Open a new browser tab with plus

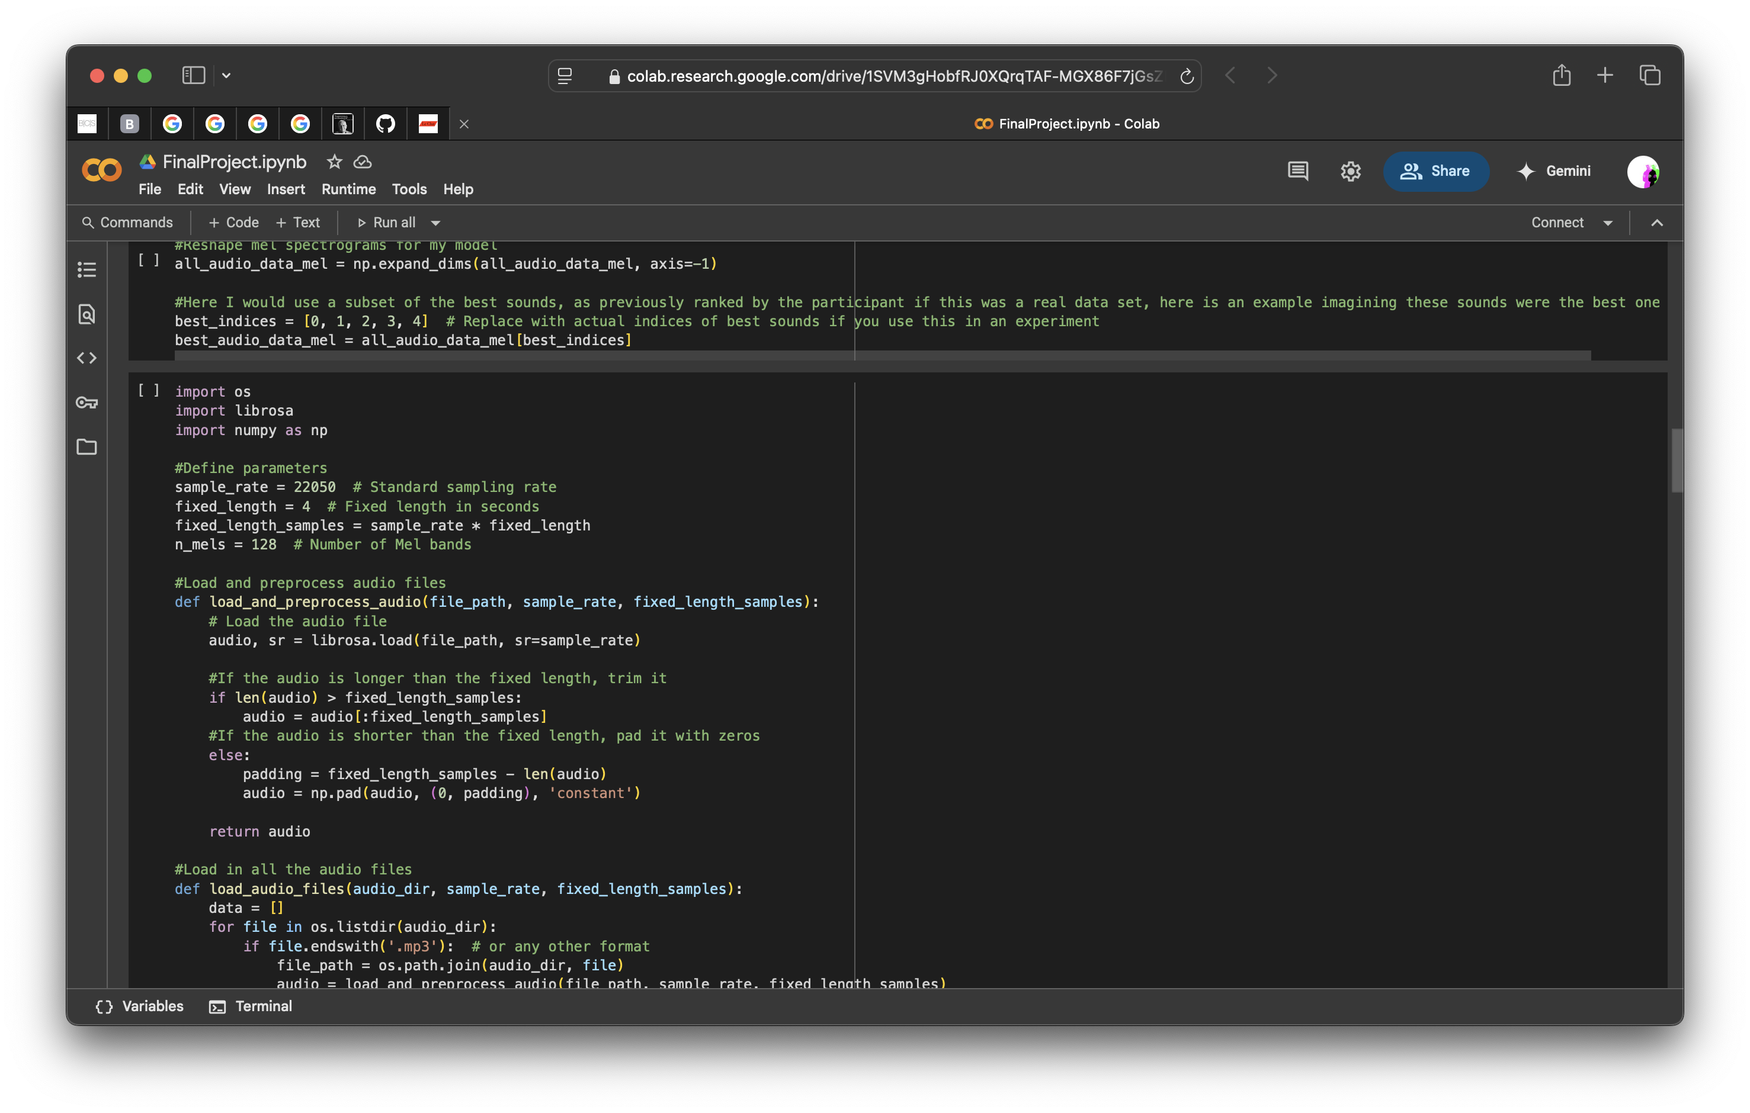(1605, 75)
